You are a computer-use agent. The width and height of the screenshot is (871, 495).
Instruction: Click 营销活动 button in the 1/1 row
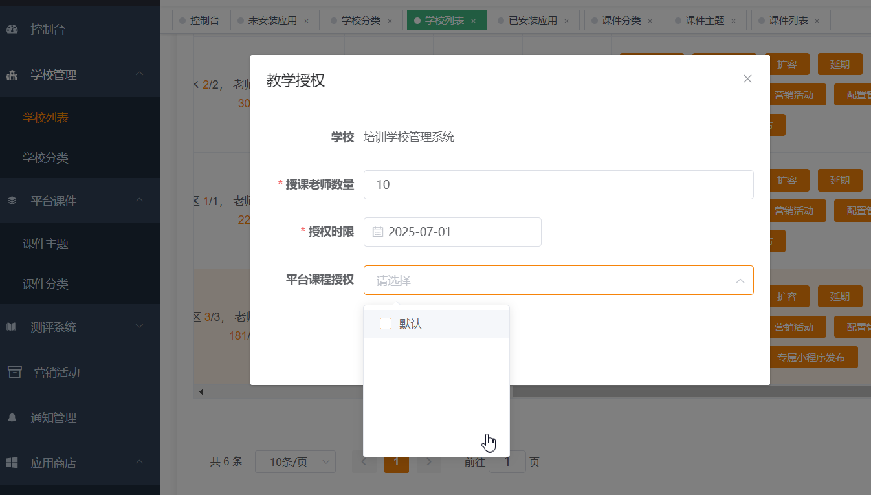click(x=793, y=210)
